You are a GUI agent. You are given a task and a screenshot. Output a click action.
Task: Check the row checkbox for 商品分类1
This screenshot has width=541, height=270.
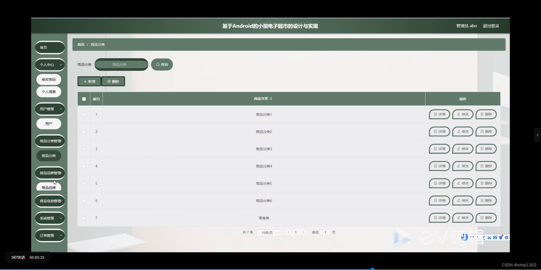pyautogui.click(x=83, y=114)
